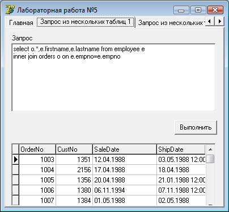This screenshot has width=229, height=212.
Task: Minimize the Лабораторная работа №5 window
Action: coord(181,10)
